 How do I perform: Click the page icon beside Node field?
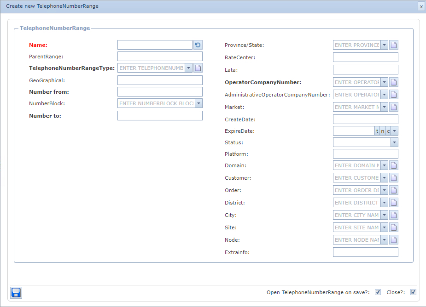pyautogui.click(x=394, y=240)
